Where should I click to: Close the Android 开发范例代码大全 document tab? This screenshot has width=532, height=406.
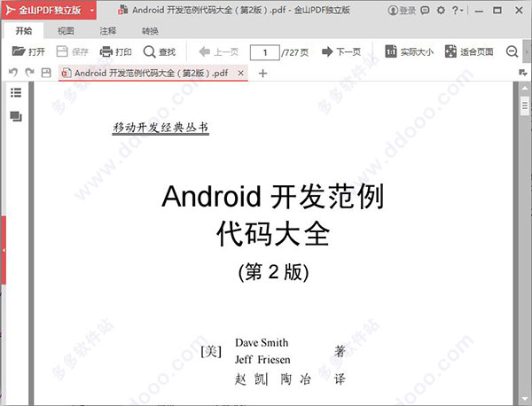tap(240, 73)
